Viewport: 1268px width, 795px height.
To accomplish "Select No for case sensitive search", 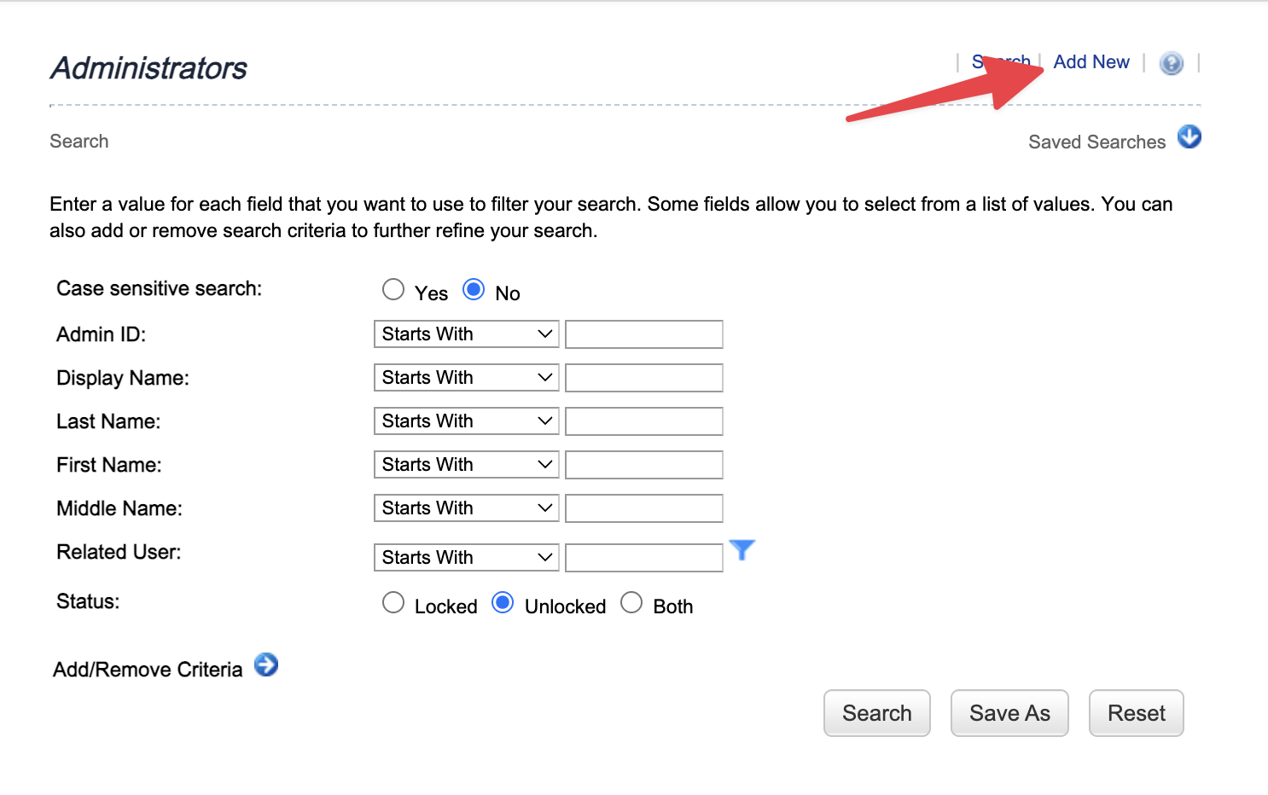I will click(x=474, y=290).
